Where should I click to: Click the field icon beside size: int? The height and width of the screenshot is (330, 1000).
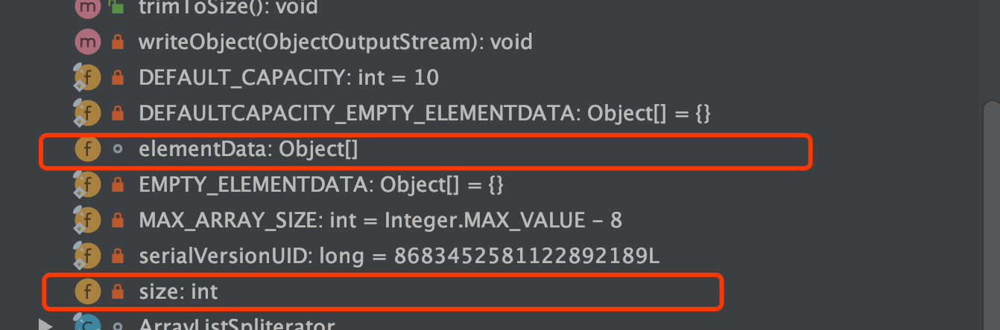click(87, 292)
